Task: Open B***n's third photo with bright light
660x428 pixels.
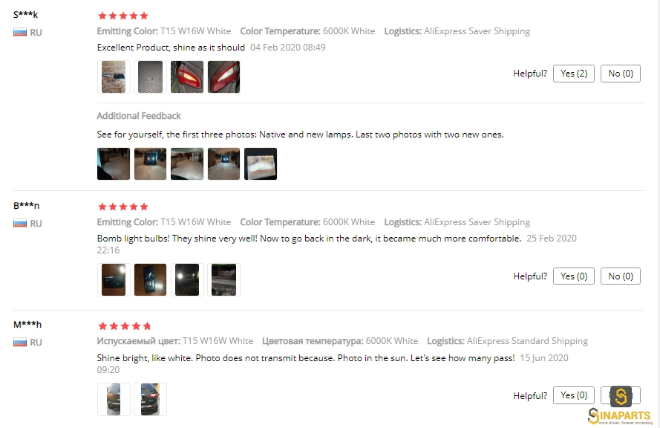Action: [187, 279]
